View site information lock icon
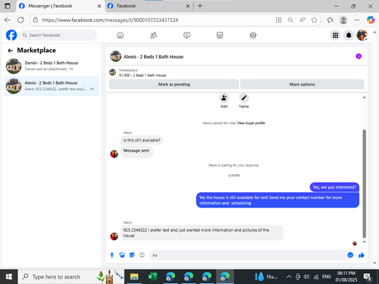 pyautogui.click(x=36, y=20)
